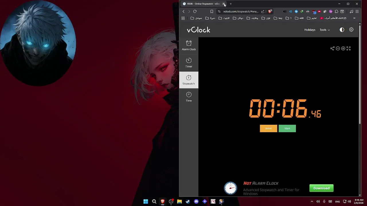The width and height of the screenshot is (367, 206).
Task: Toggle dark/light night mode icon
Action: tap(342, 30)
